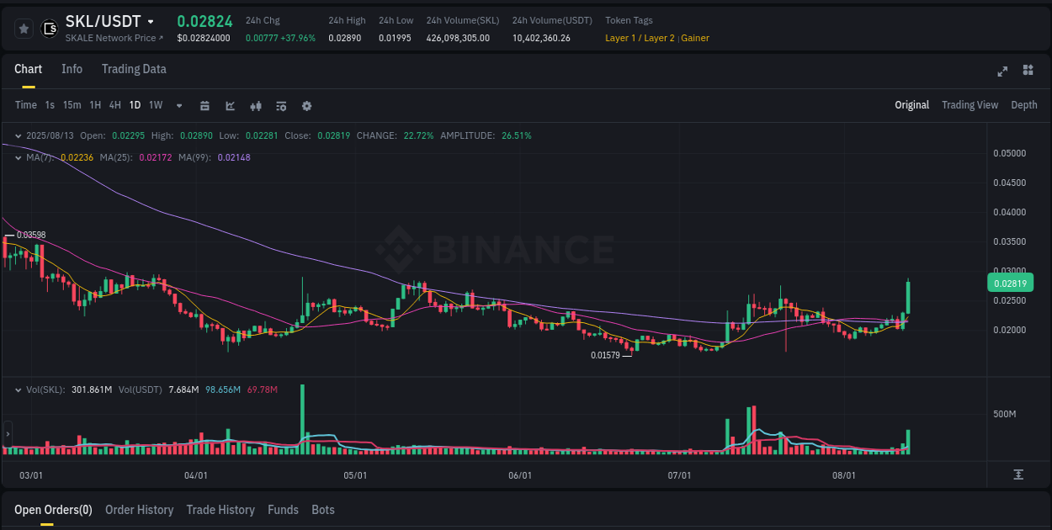The image size is (1052, 530).
Task: Select the Trading View chart mode
Action: point(970,105)
